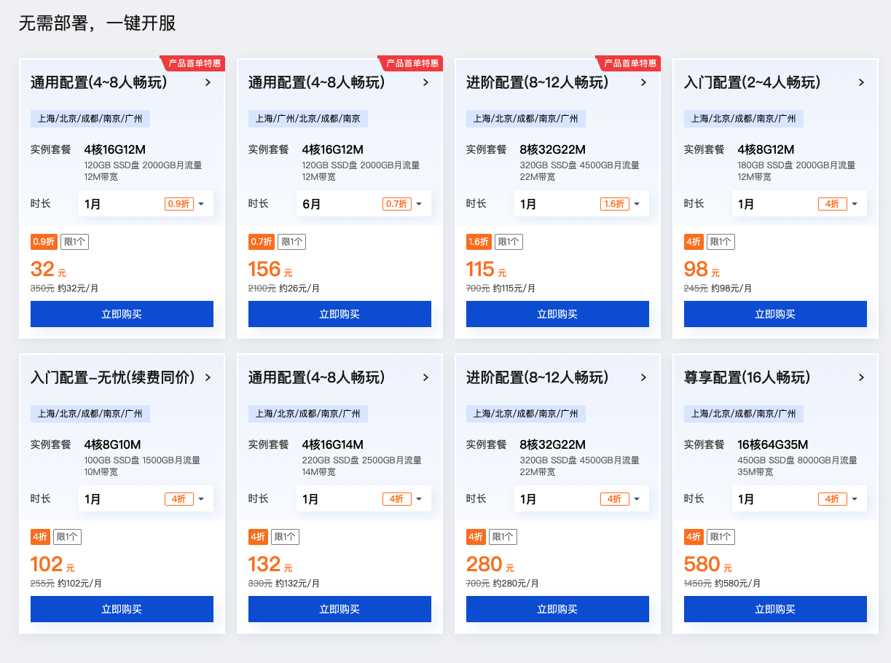Open the 入门配置-无忧(续费同价) title link
Image resolution: width=891 pixels, height=663 pixels.
[x=113, y=377]
